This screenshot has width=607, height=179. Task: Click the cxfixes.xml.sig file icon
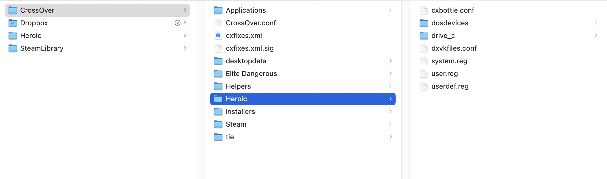tap(218, 48)
